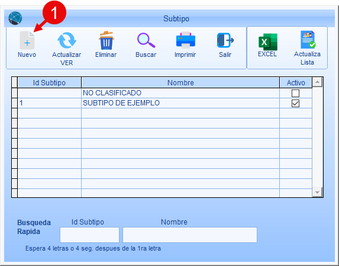Click the Nombre column header
339x266 pixels.
(x=180, y=83)
